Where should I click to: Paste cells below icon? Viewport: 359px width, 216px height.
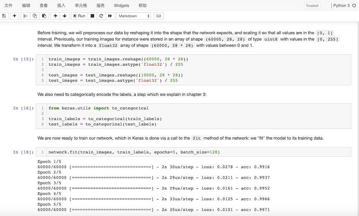tap(44, 16)
